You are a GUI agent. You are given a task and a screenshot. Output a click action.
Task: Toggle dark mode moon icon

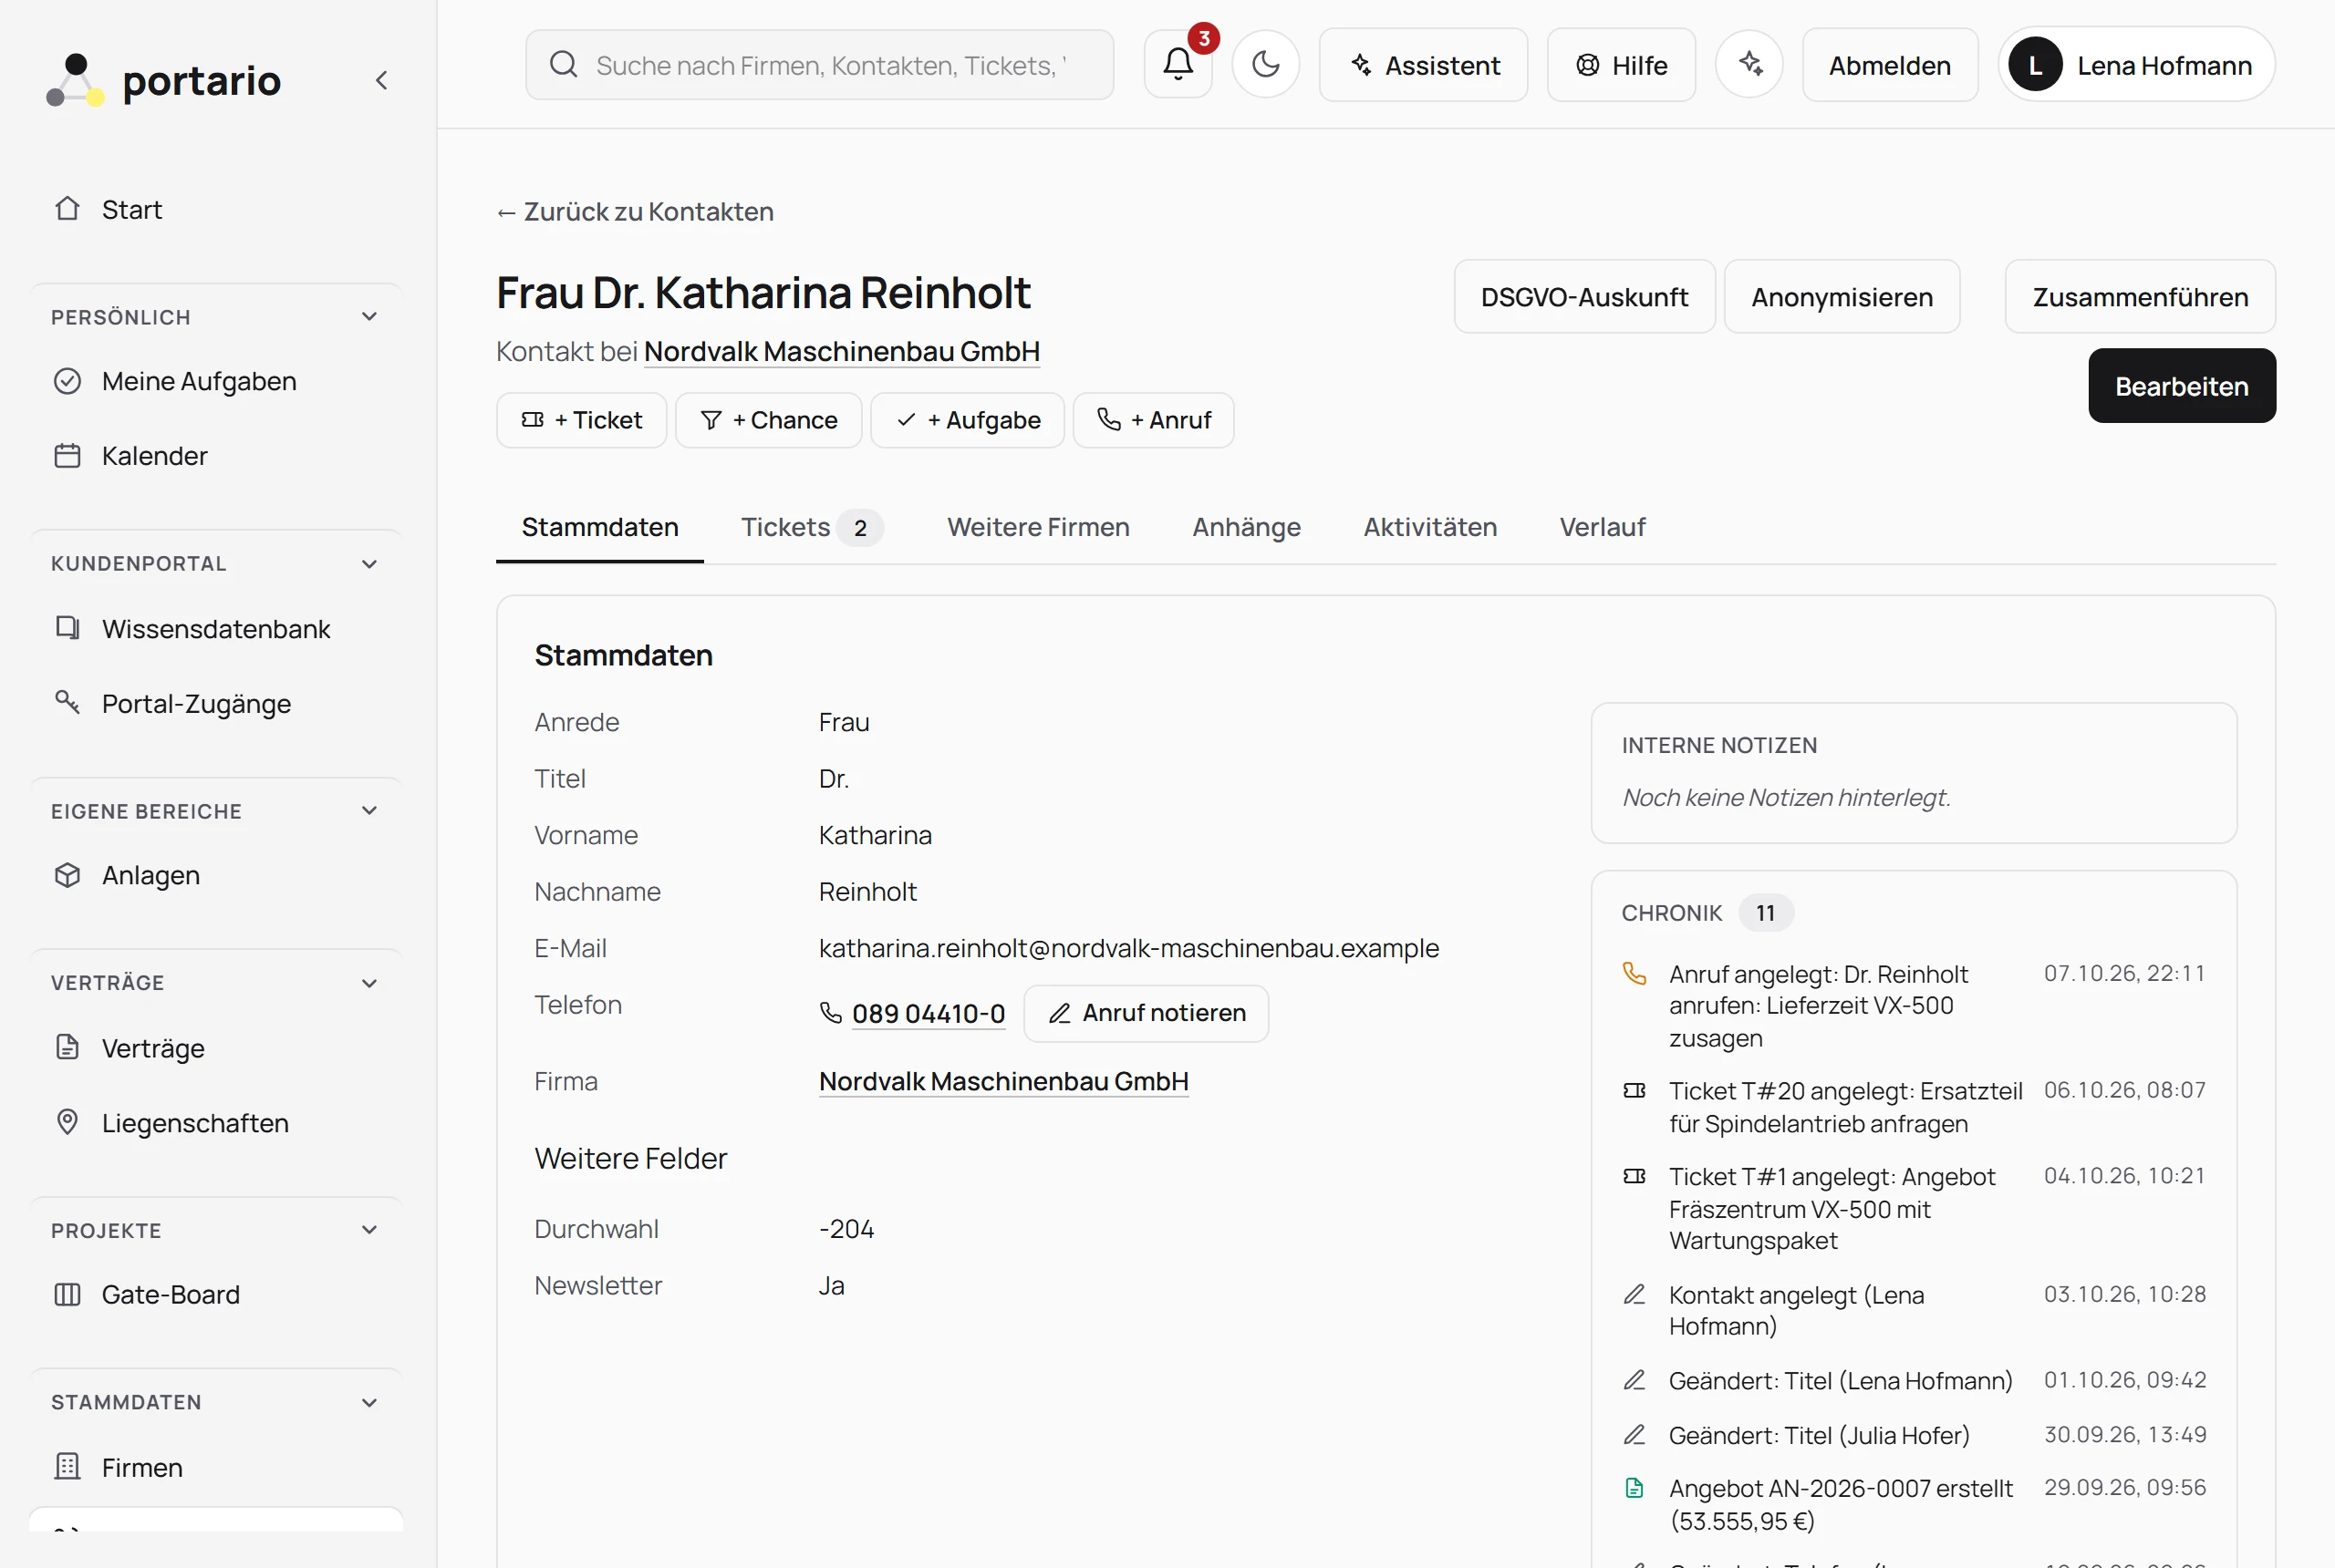pos(1265,64)
